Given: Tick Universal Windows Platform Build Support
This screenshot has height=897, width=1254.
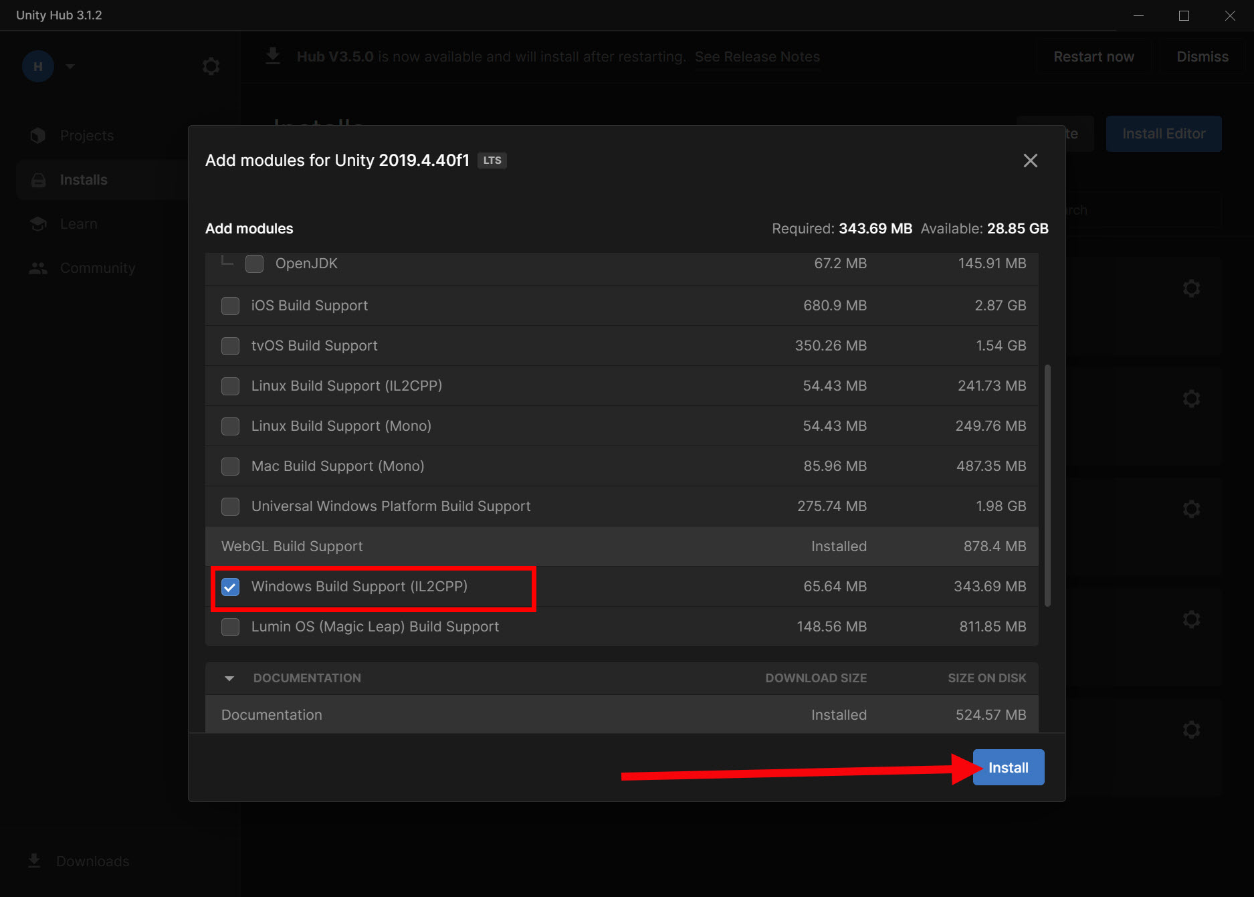Looking at the screenshot, I should [x=230, y=506].
